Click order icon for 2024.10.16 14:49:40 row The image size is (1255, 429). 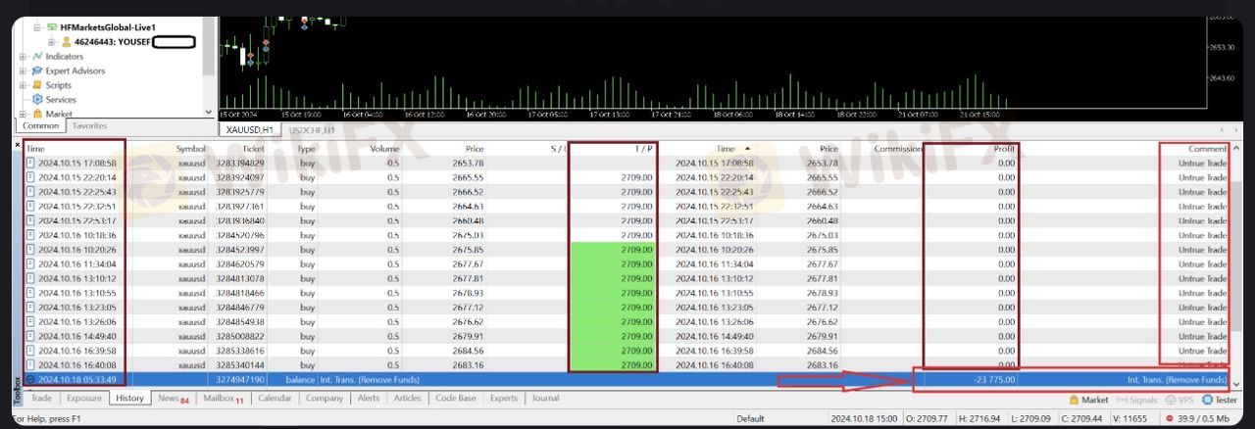tap(30, 336)
